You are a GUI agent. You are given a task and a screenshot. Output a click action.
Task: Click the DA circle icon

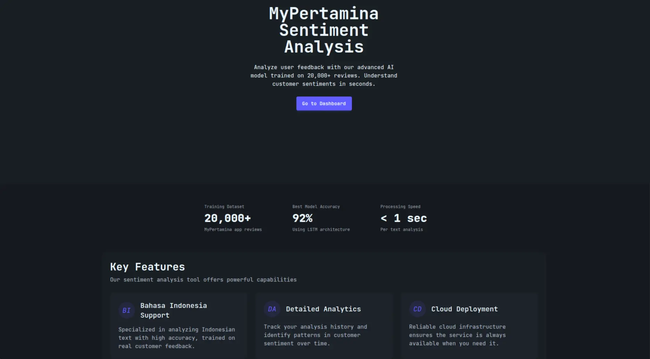(272, 309)
